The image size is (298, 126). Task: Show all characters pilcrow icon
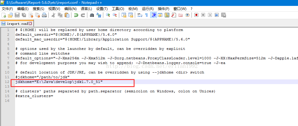(146, 15)
